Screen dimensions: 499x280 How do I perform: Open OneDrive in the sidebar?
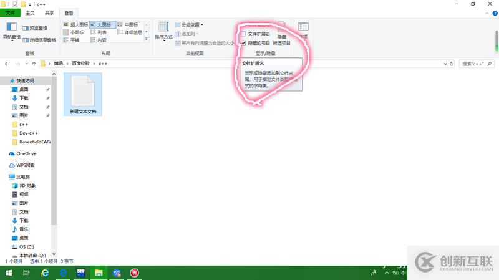point(26,153)
